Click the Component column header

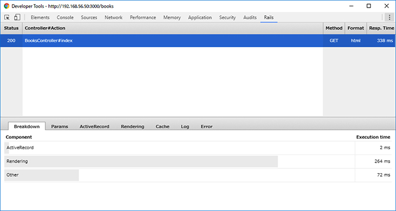tap(19, 137)
